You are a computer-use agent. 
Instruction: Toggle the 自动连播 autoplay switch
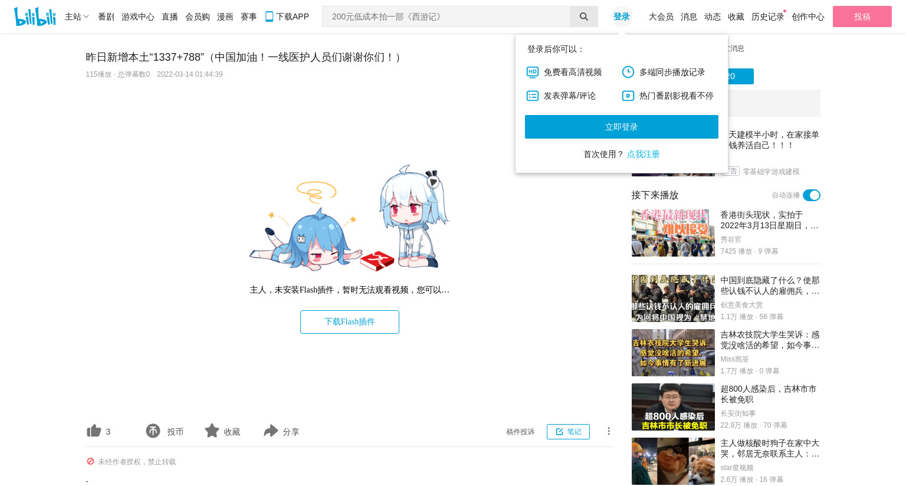point(812,195)
